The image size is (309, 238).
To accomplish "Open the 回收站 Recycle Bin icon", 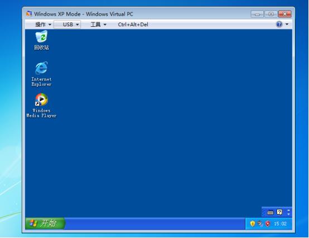I will (x=42, y=40).
